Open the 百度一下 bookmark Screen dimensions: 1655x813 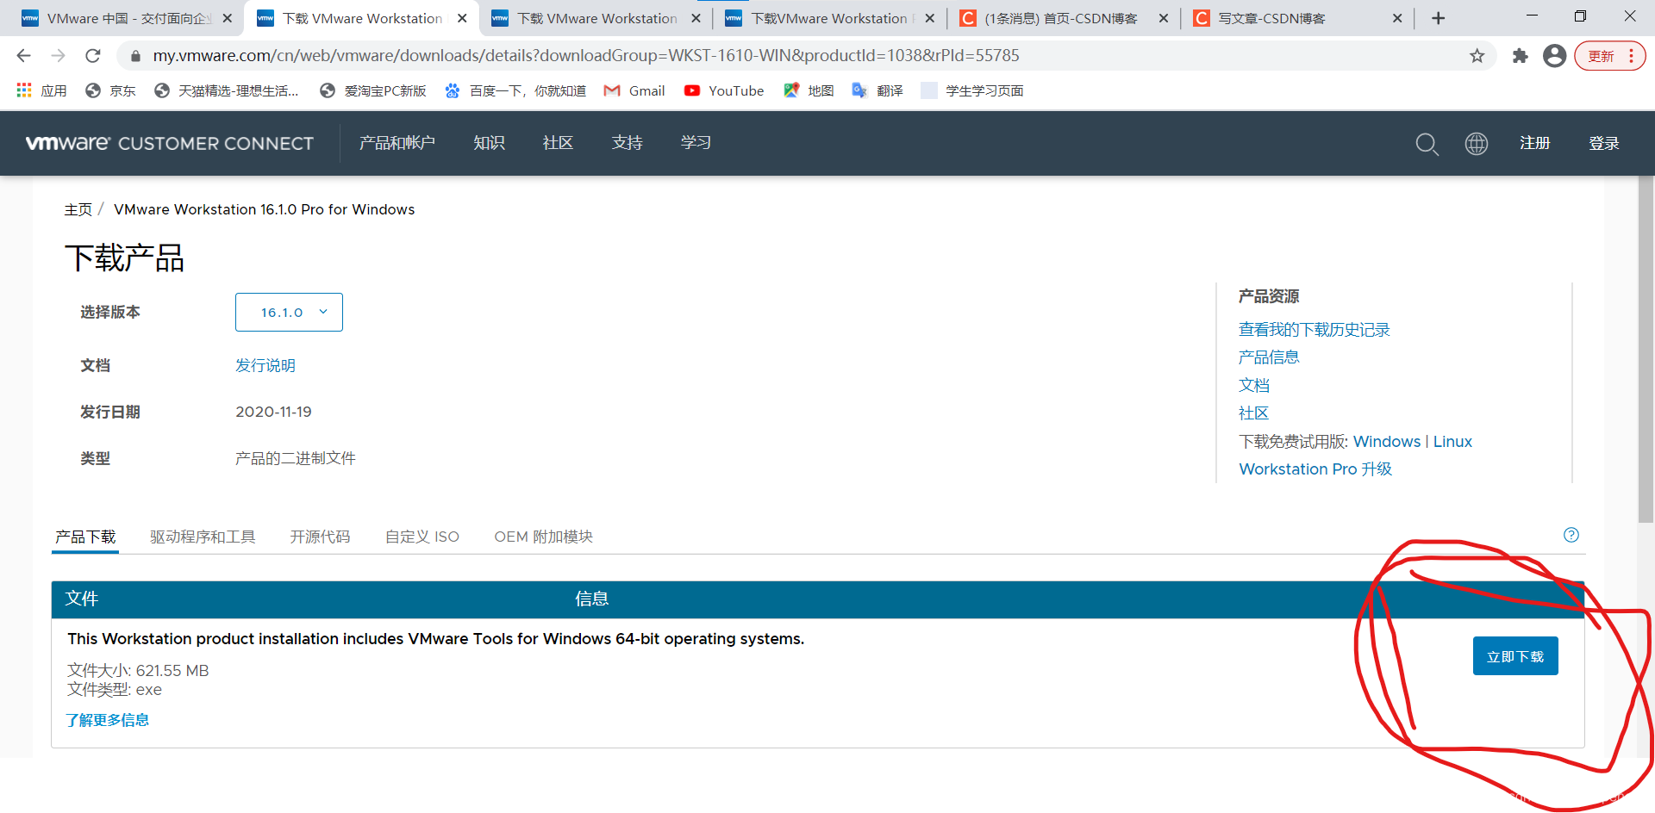(x=515, y=90)
